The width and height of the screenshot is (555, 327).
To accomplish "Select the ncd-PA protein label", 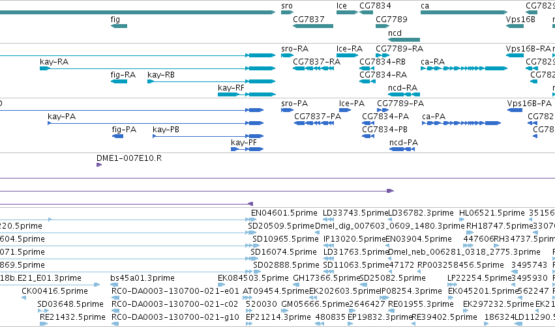I will [x=404, y=143].
